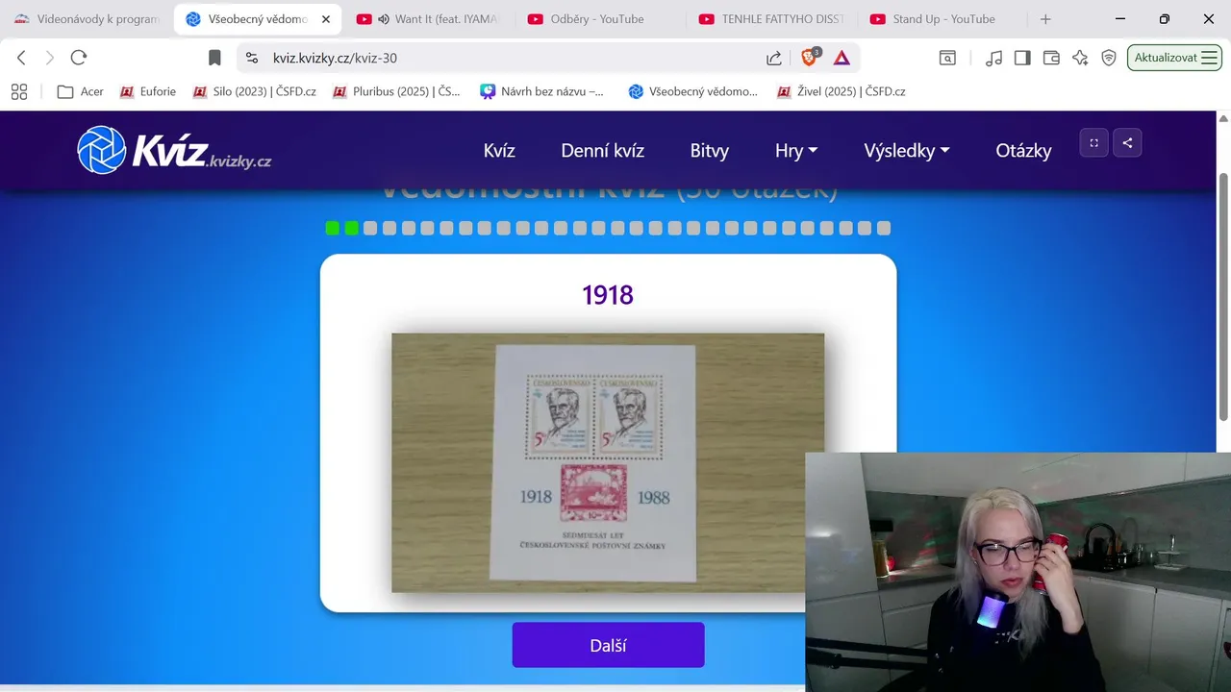Open Brave Rewards triangle icon
This screenshot has width=1231, height=692.
842,58
